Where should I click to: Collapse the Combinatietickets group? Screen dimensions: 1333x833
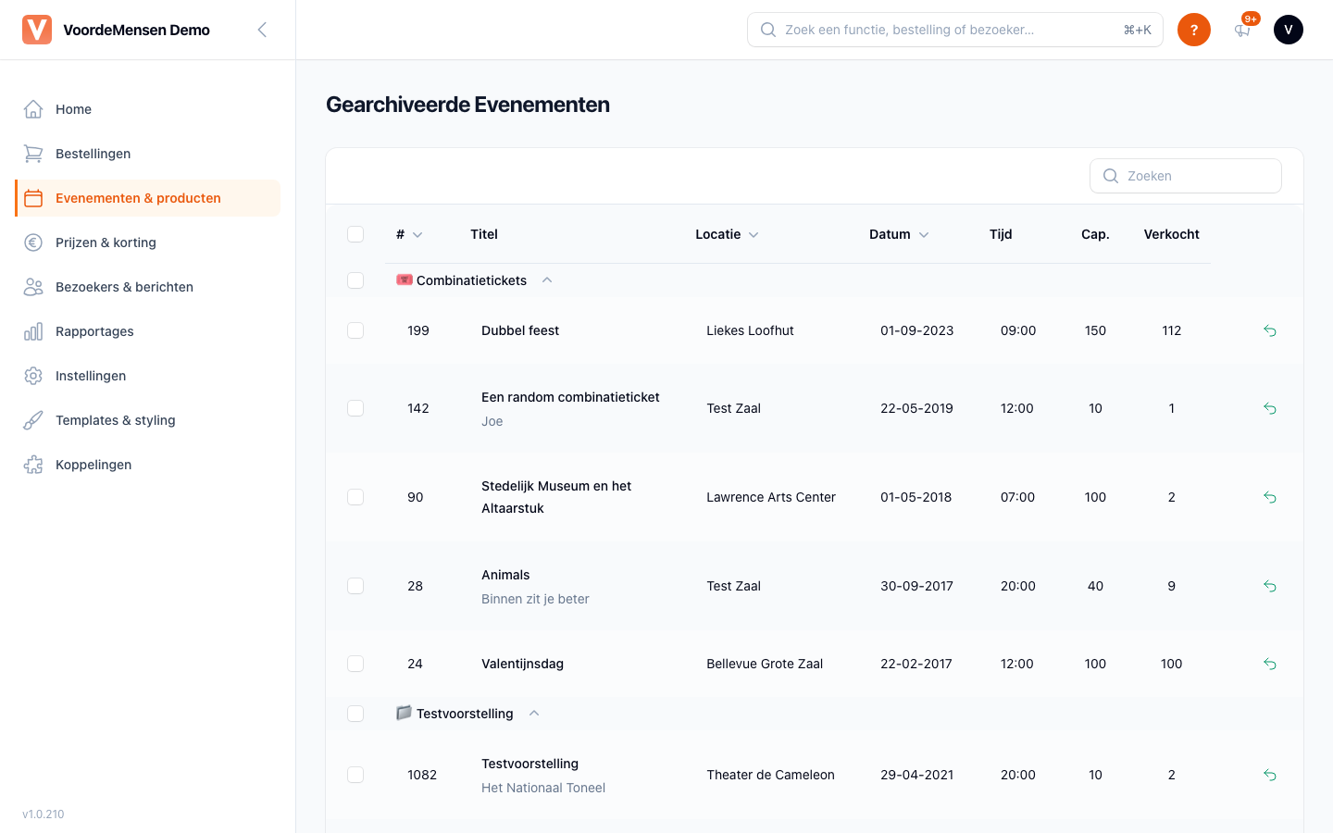547,280
